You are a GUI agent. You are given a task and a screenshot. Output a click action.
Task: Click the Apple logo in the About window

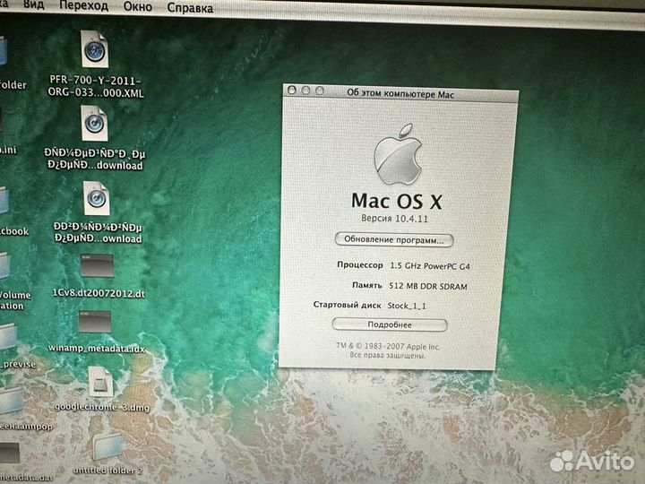(398, 154)
